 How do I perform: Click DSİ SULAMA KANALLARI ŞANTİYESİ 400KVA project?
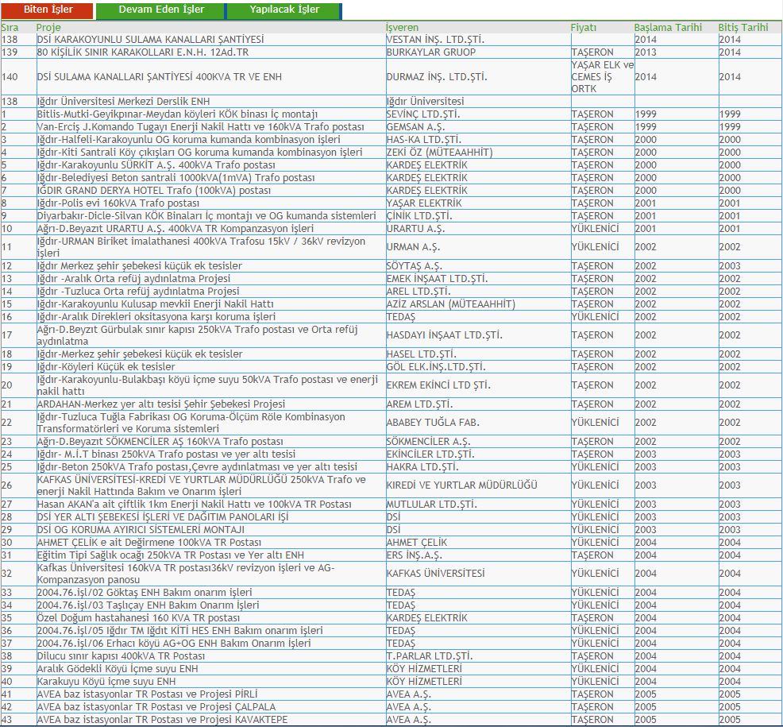pos(211,77)
